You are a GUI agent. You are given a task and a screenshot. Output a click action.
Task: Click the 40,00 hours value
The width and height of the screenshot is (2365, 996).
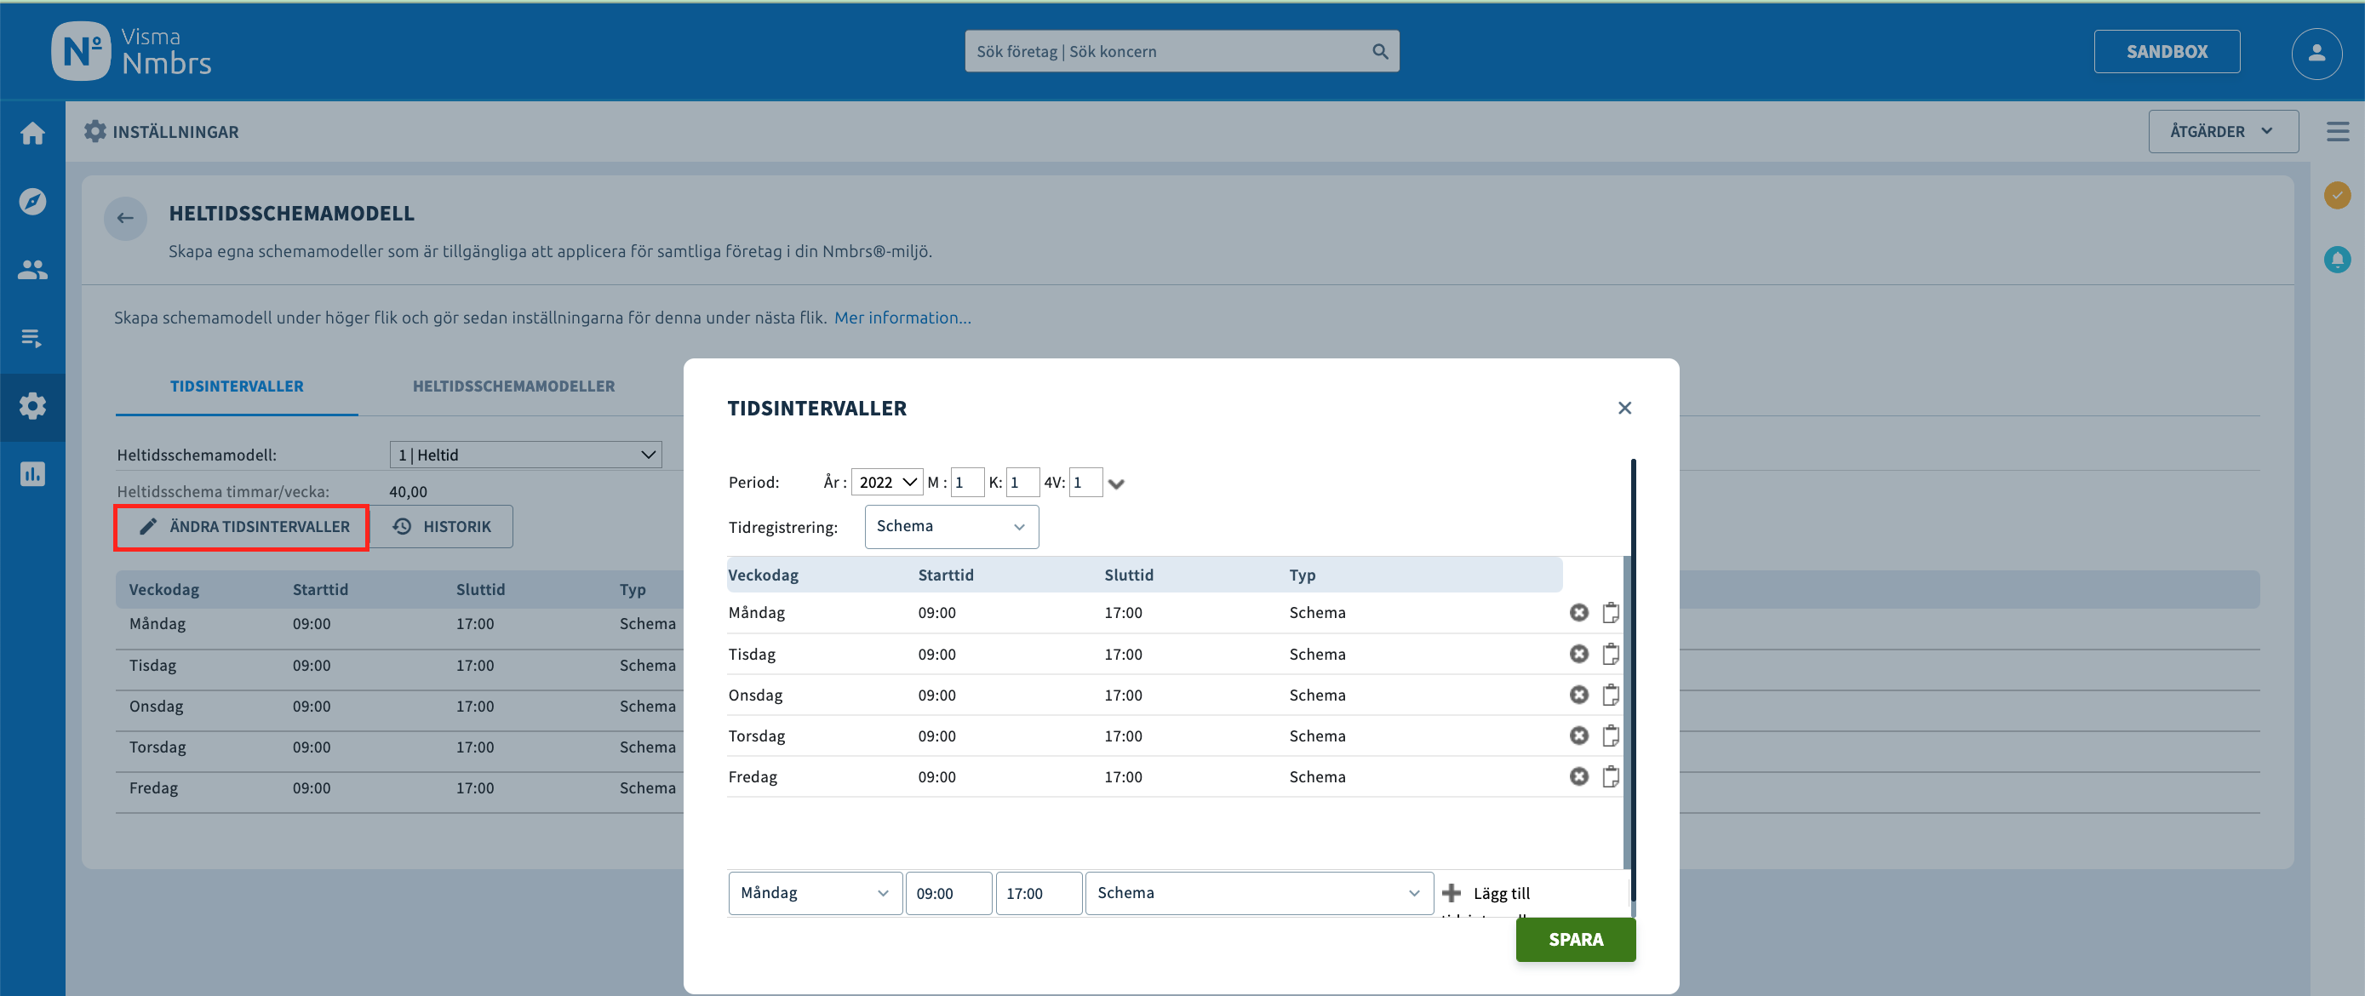(408, 492)
